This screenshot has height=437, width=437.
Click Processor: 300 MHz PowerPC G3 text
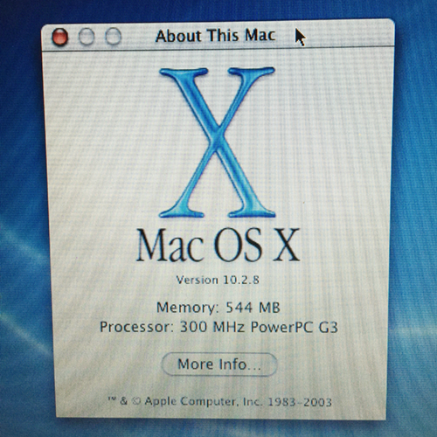[218, 327]
